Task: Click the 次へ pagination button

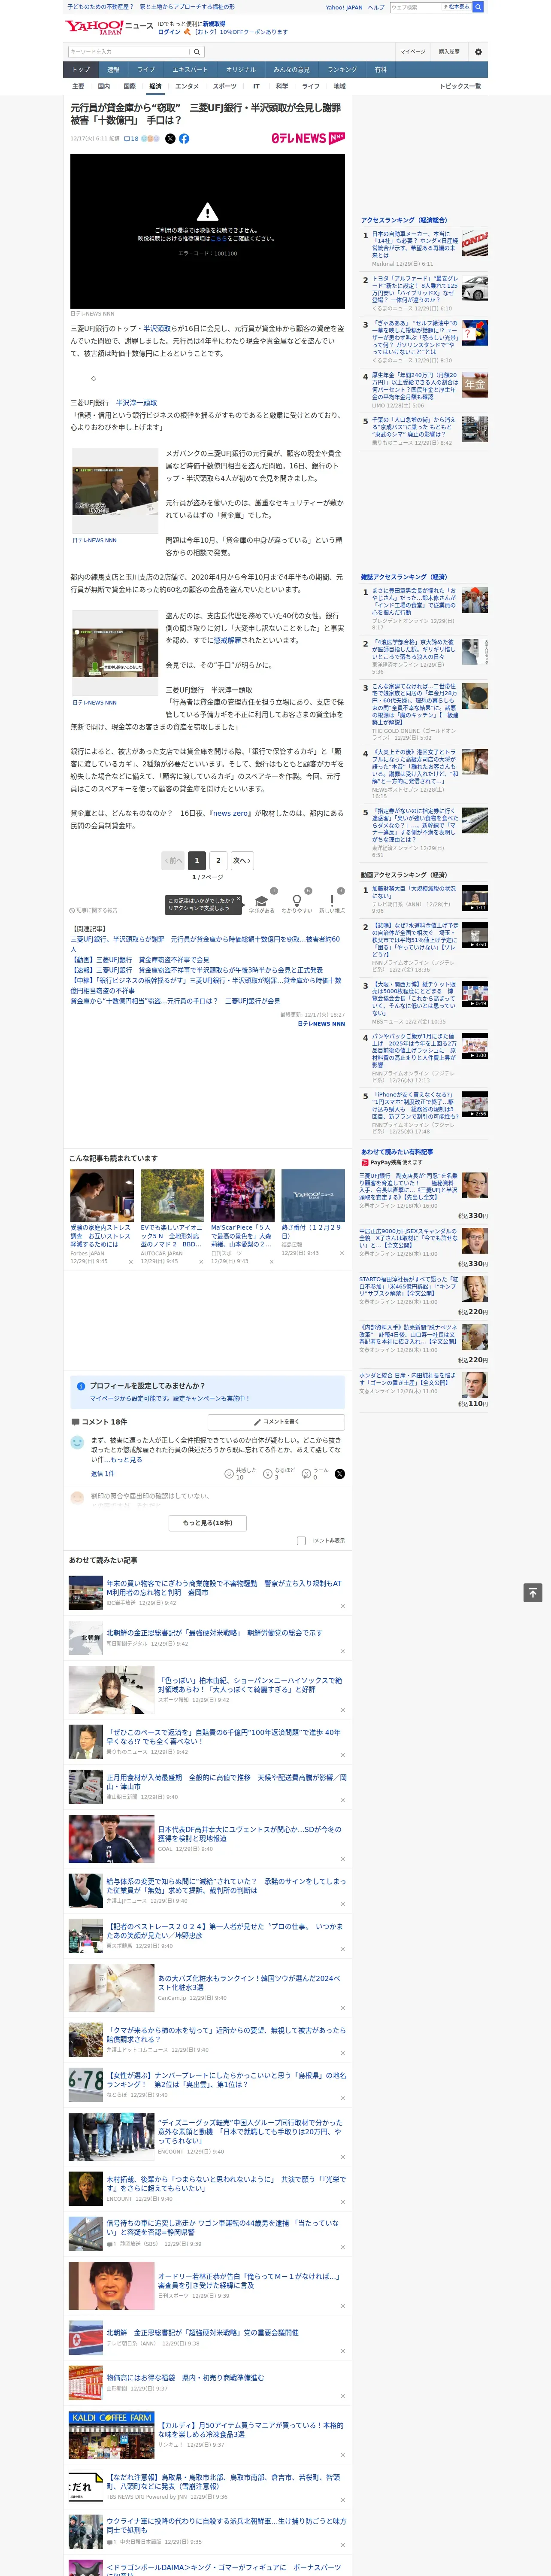Action: pyautogui.click(x=241, y=860)
